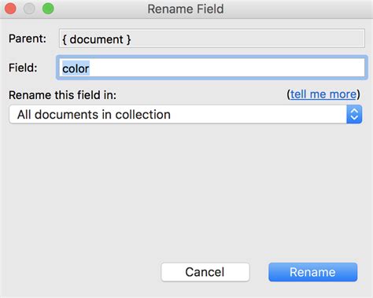Click the '{ document }' parent value text
The height and width of the screenshot is (298, 373).
97,39
